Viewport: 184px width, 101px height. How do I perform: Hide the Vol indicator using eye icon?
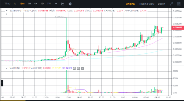click(x=74, y=68)
